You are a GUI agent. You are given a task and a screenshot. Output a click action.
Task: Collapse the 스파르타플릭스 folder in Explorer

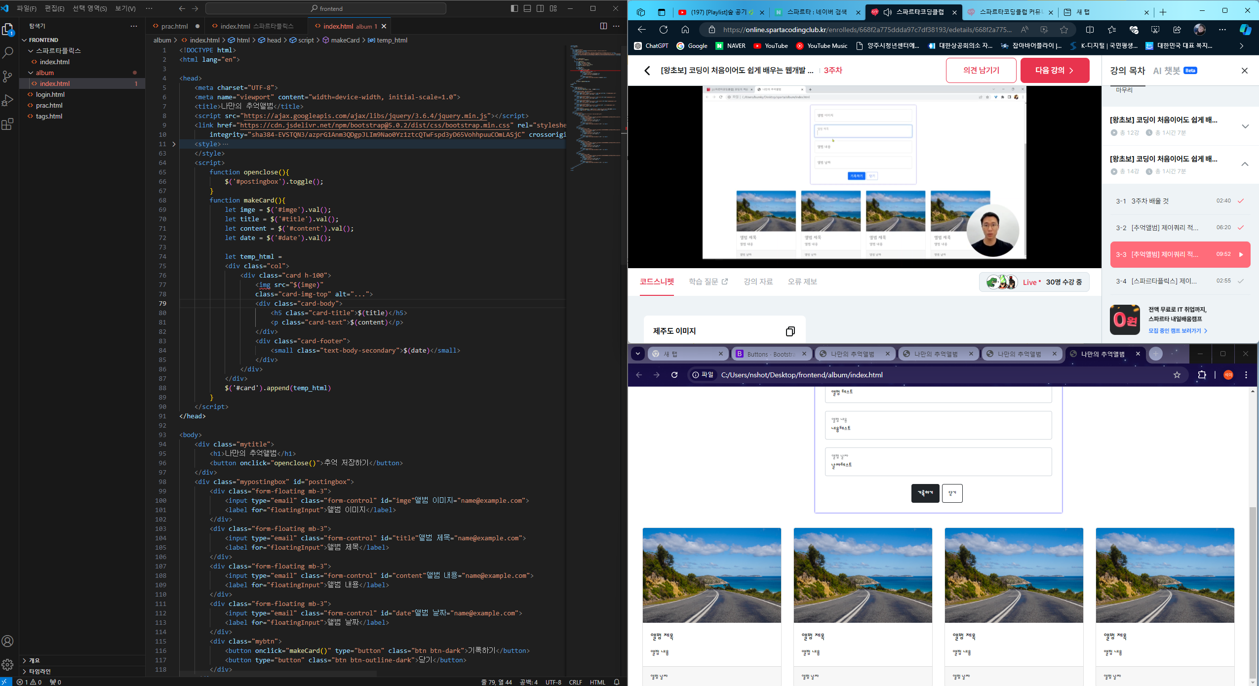click(31, 51)
